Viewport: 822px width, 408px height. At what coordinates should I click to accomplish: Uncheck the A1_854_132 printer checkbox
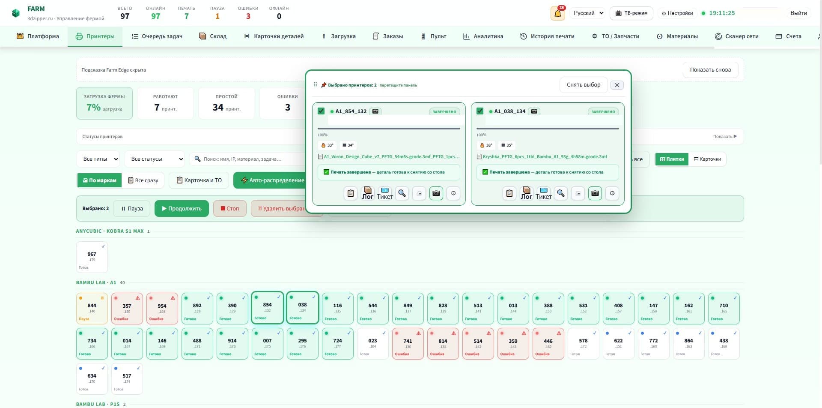click(321, 111)
